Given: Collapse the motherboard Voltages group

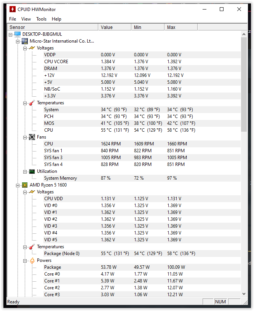Looking at the screenshot, I should (x=25, y=48).
